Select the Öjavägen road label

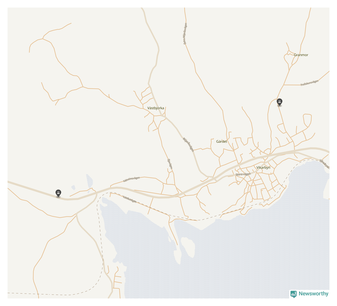pos(170,164)
